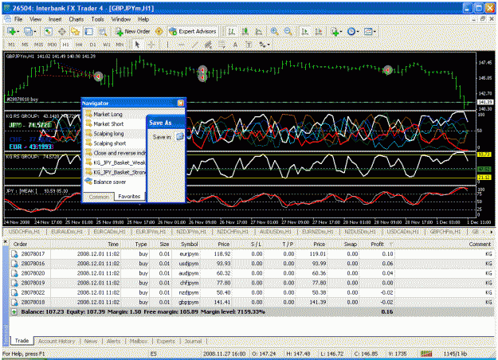Click the New Order button

(133, 31)
